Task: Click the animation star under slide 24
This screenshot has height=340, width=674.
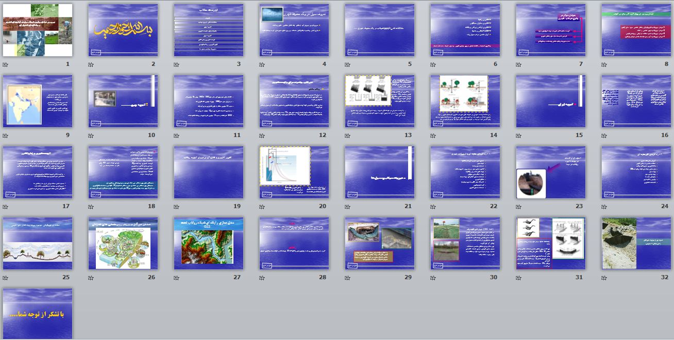Action: tap(604, 207)
